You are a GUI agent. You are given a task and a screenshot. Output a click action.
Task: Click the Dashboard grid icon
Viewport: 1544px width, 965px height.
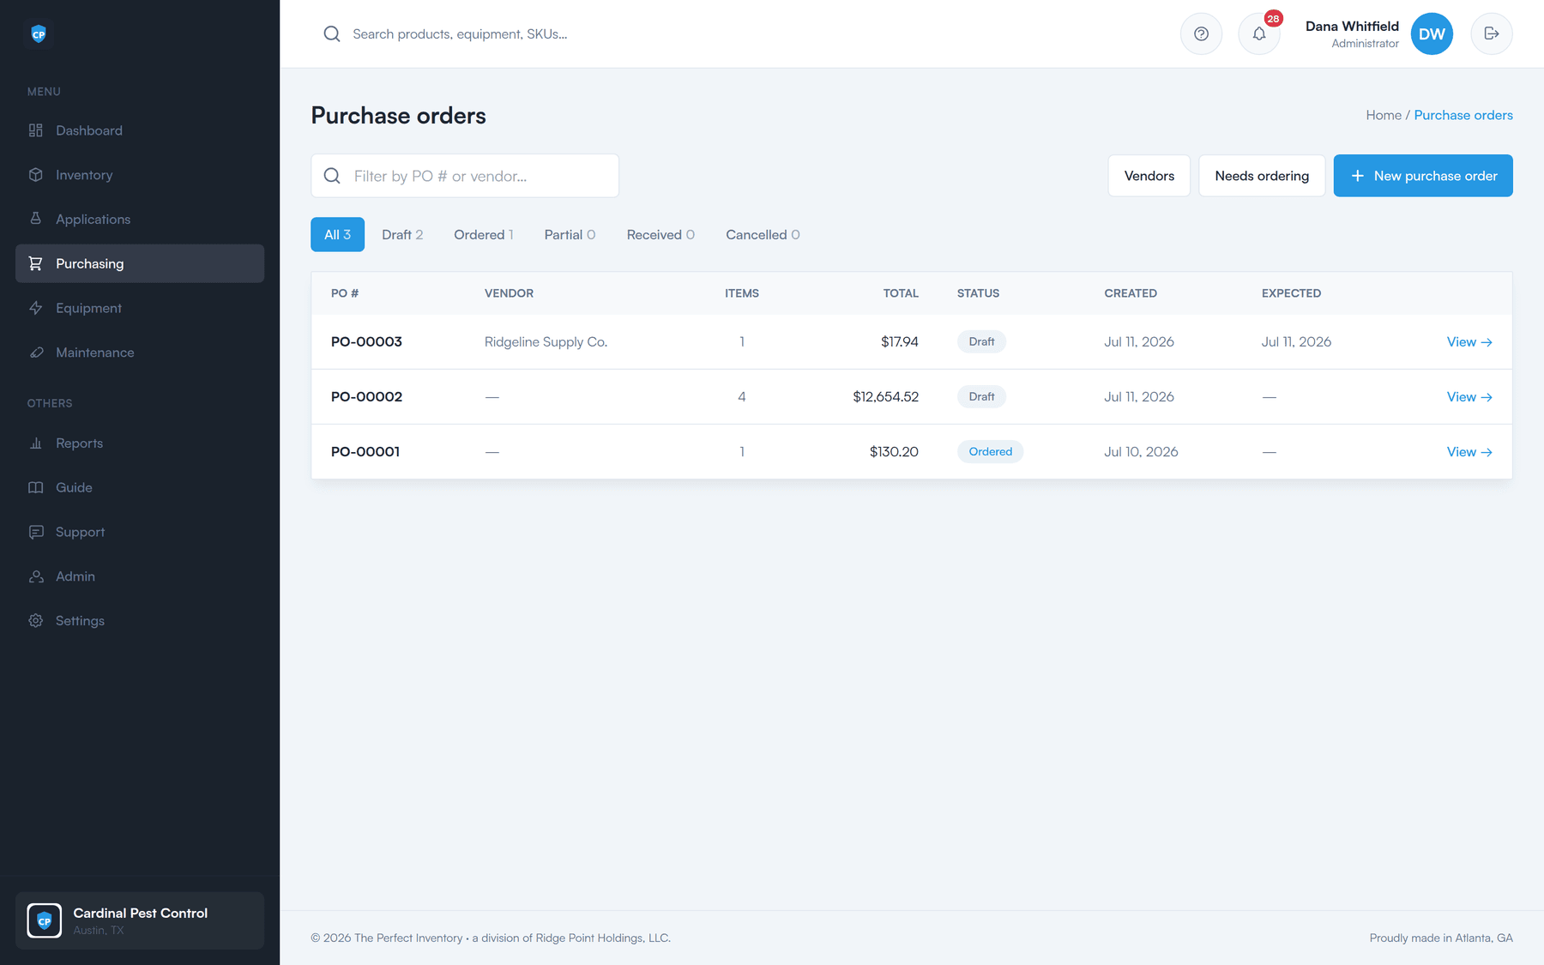35,130
